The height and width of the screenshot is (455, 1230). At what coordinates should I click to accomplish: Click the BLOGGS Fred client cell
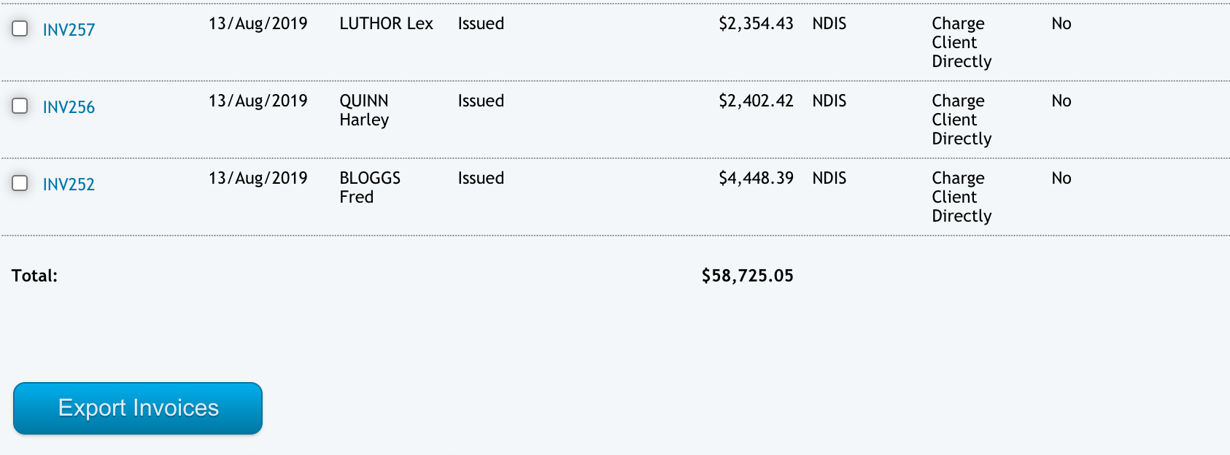[x=370, y=187]
